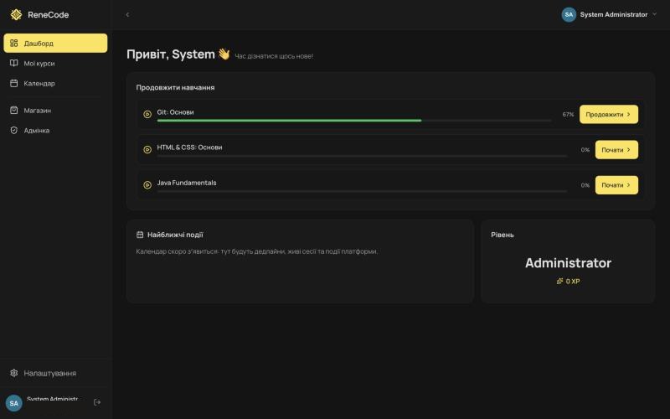This screenshot has width=670, height=419.
Task: Click the play icon beside Git: Основи
Action: (147, 115)
